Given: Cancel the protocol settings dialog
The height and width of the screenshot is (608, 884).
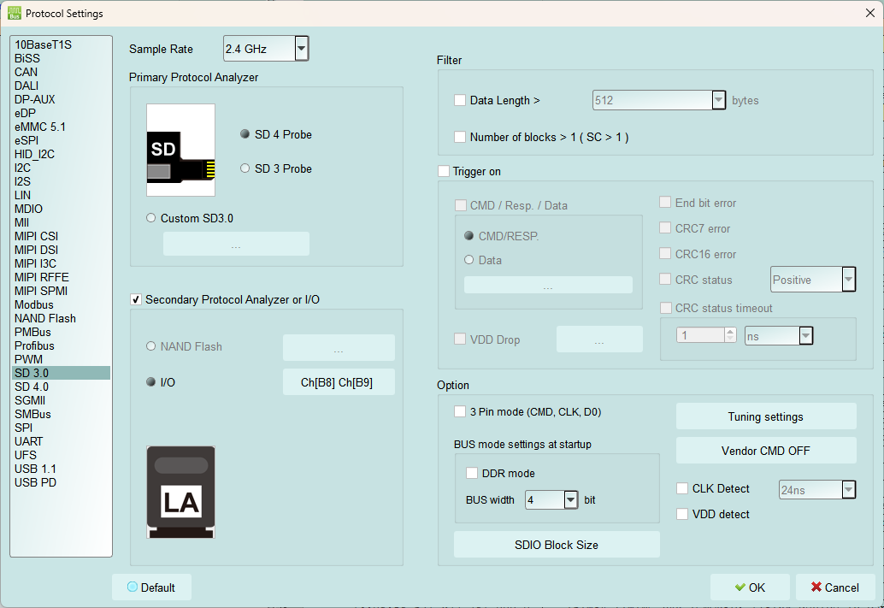Looking at the screenshot, I should 835,587.
